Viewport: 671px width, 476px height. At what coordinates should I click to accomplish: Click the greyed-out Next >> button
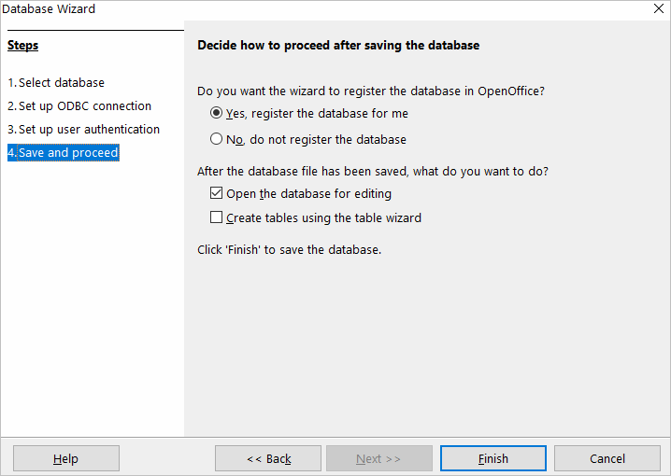pos(378,458)
